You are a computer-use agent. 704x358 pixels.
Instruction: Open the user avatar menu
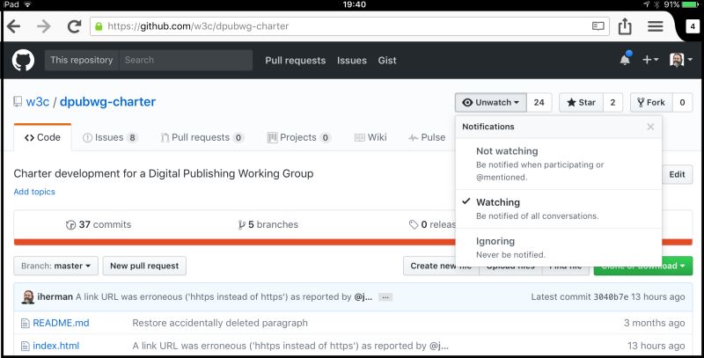coord(680,60)
